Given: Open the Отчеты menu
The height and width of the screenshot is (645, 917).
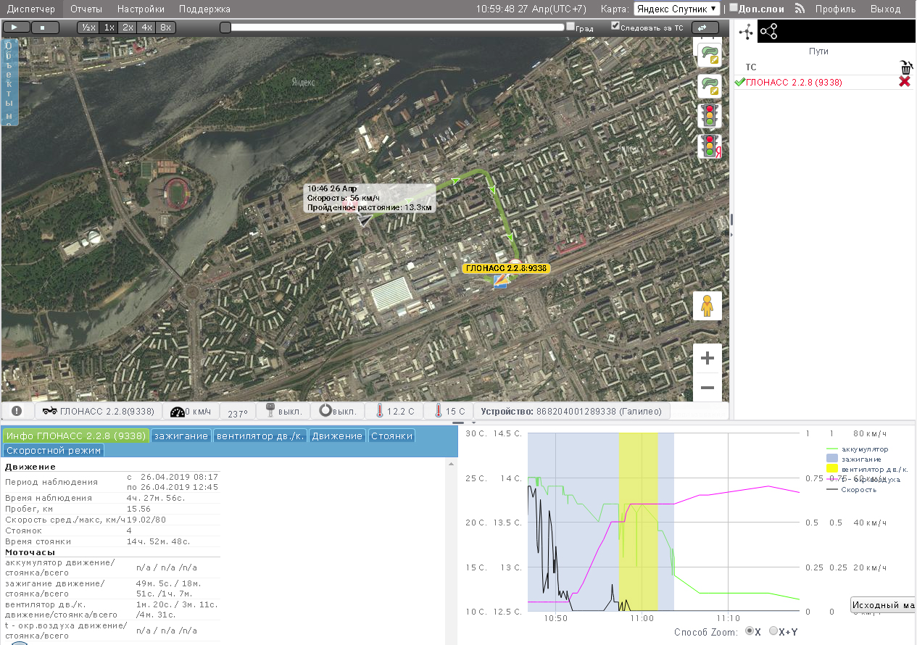Looking at the screenshot, I should pos(86,9).
